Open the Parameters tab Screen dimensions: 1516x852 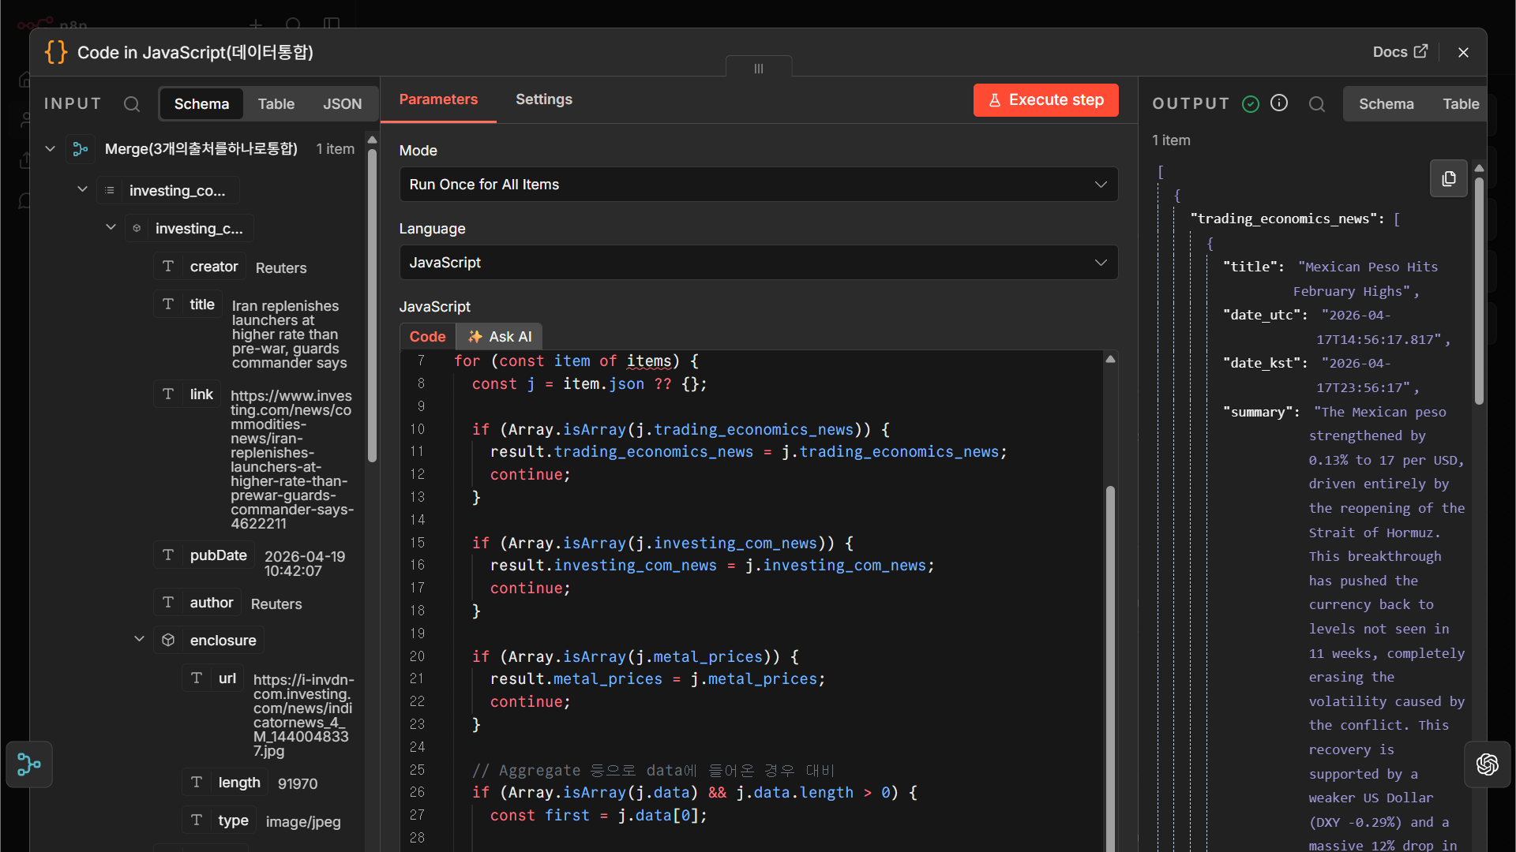pyautogui.click(x=438, y=99)
